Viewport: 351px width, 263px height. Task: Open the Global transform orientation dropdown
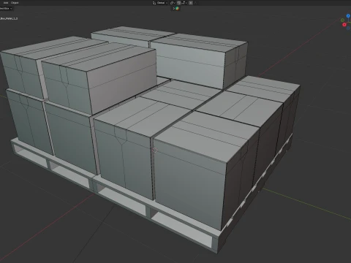(162, 3)
